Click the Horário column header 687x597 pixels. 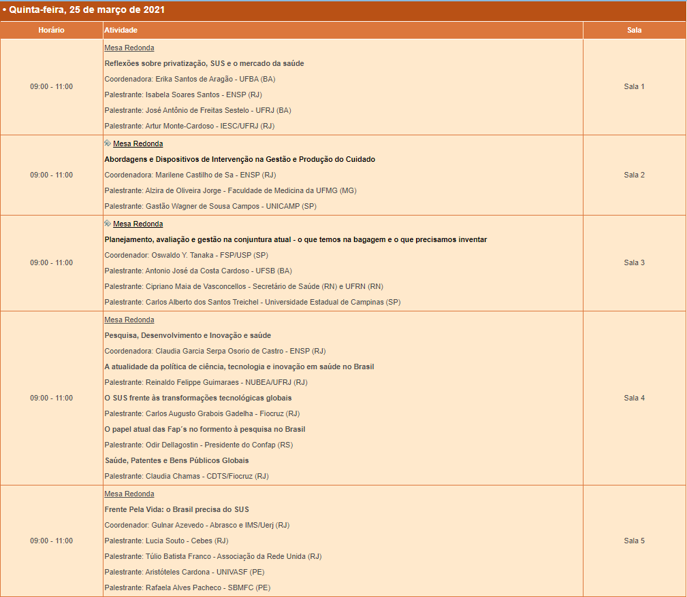point(51,30)
